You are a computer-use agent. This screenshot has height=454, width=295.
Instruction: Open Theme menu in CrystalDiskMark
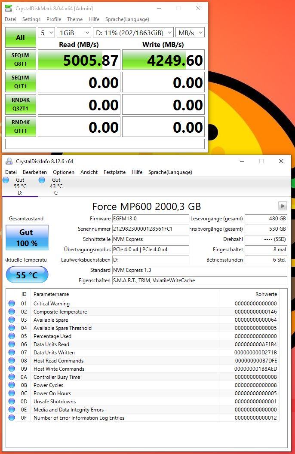pos(75,19)
